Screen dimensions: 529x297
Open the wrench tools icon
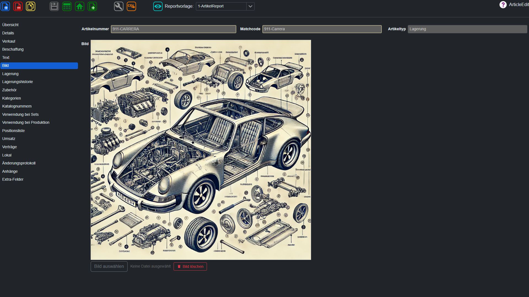click(x=119, y=6)
